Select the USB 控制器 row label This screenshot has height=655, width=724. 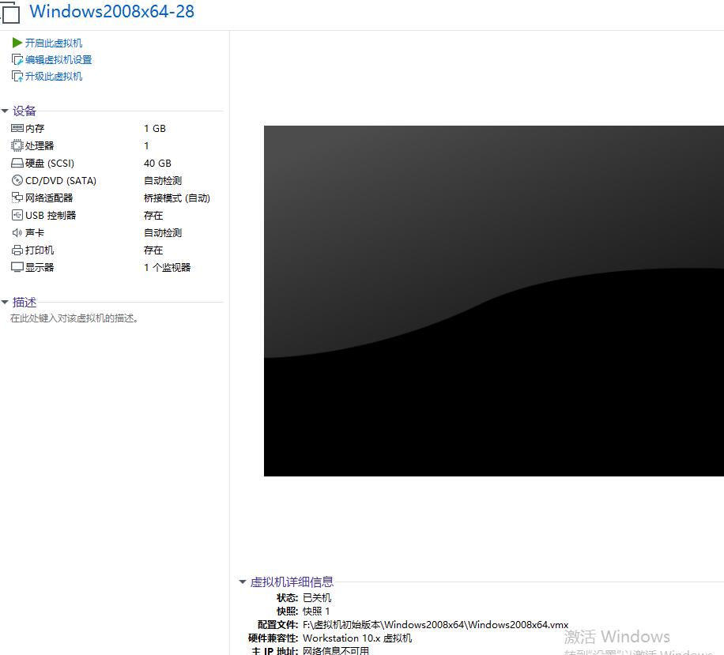tap(51, 216)
